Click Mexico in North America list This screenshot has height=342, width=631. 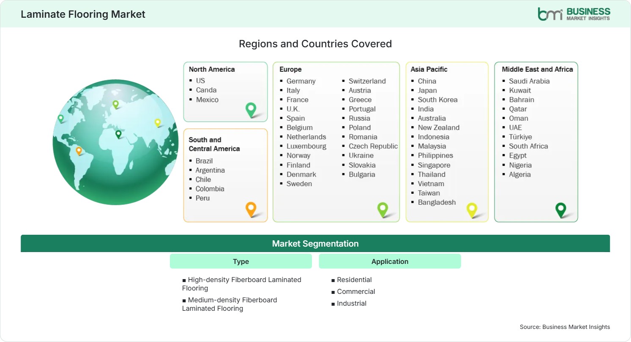coord(207,100)
